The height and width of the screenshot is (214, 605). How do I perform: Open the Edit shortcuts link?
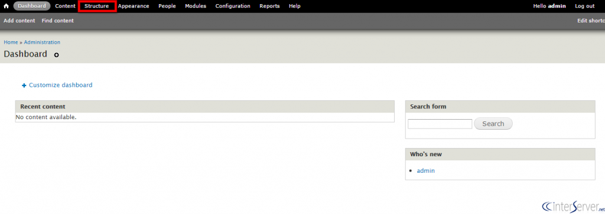(591, 21)
